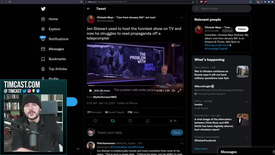This screenshot has width=275, height=155.
Task: Expand video to fullscreen
Action: 180,91
